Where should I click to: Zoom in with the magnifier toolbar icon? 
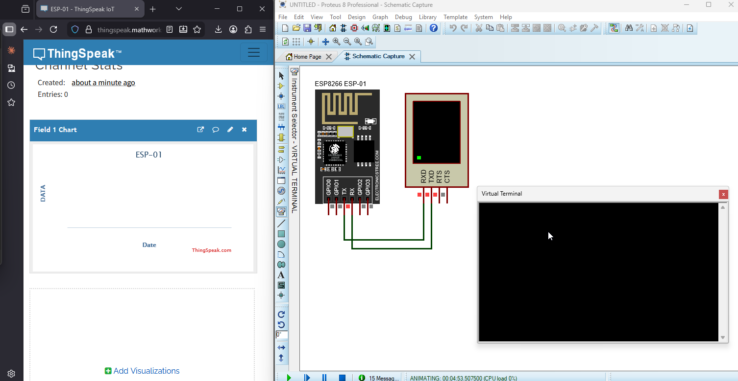point(336,41)
